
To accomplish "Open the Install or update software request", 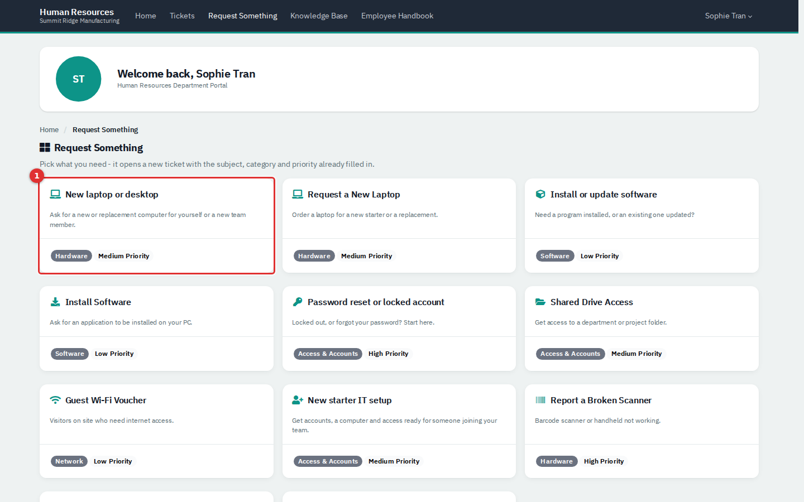I will point(642,226).
